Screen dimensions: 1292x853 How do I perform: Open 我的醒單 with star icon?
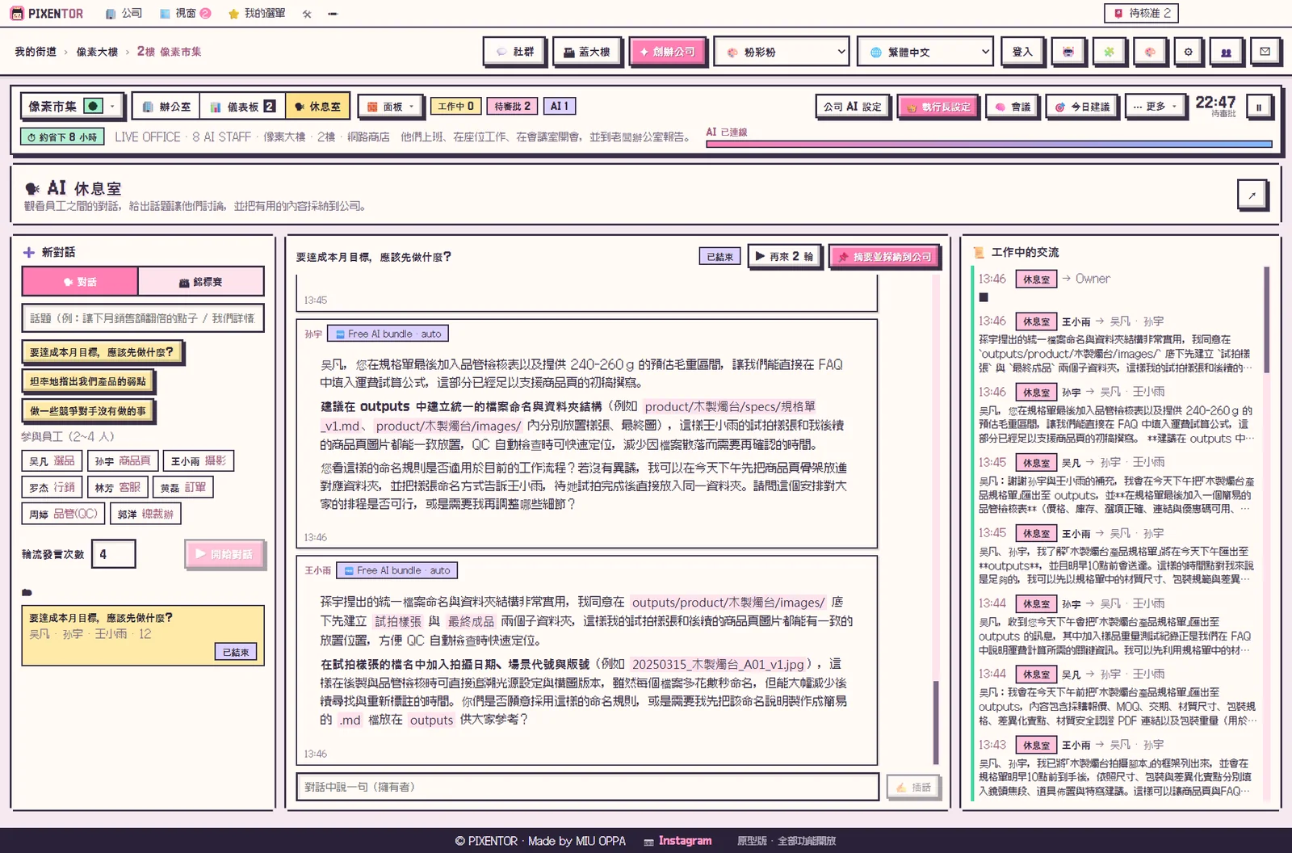pyautogui.click(x=257, y=14)
